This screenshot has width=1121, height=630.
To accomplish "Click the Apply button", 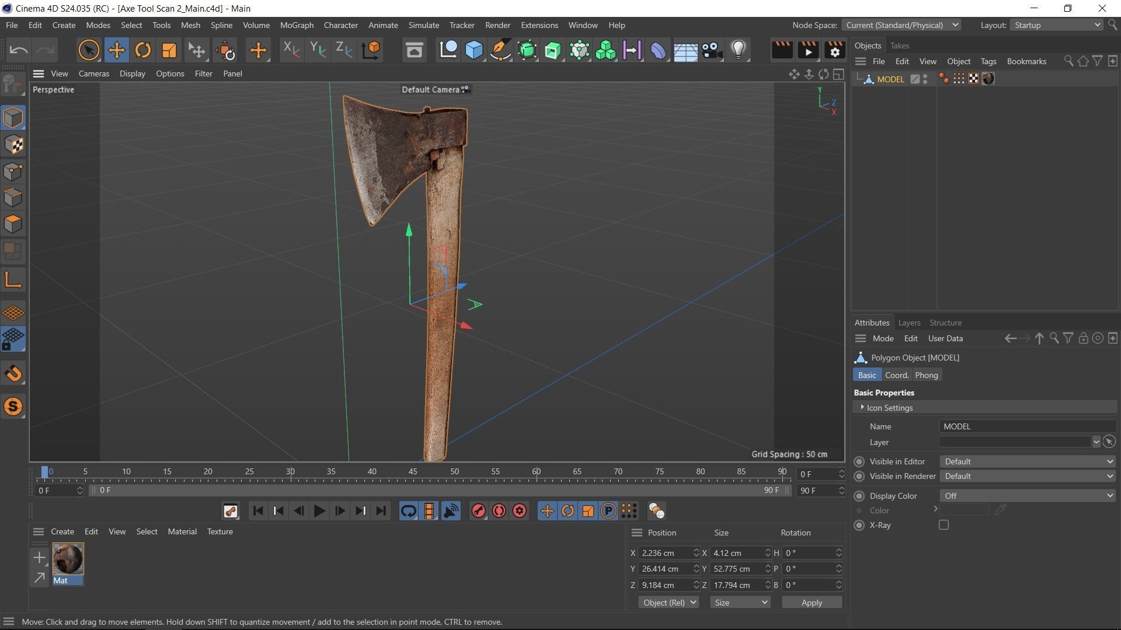I will coord(812,603).
